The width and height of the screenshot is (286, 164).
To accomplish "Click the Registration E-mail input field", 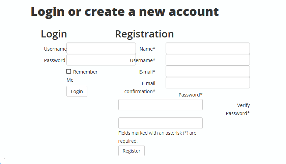I will tap(207, 71).
